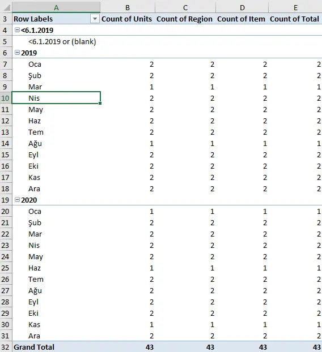Collapse the <6.1.2019 group
The height and width of the screenshot is (352, 322).
(17, 30)
